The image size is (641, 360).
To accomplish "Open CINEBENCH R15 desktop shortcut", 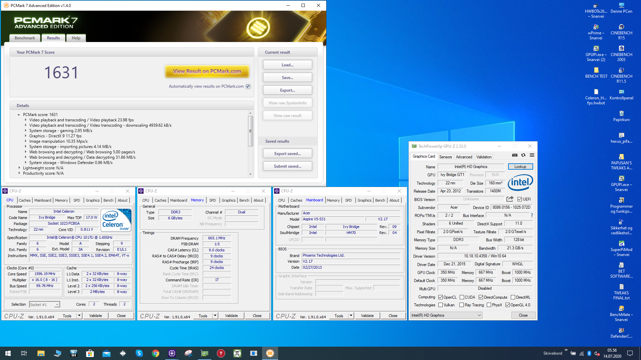I will pyautogui.click(x=621, y=32).
